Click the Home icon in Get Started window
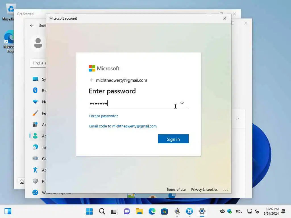 click(22, 181)
